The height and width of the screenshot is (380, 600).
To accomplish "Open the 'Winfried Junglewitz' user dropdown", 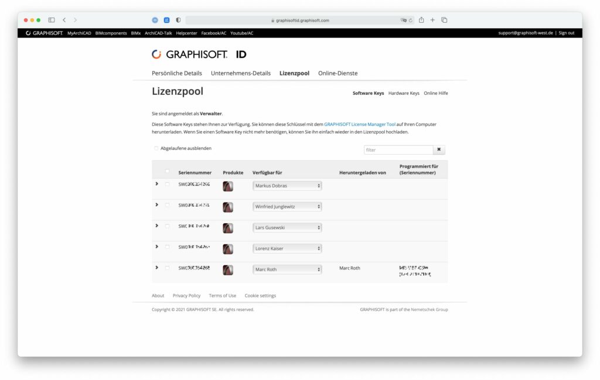I will (287, 207).
